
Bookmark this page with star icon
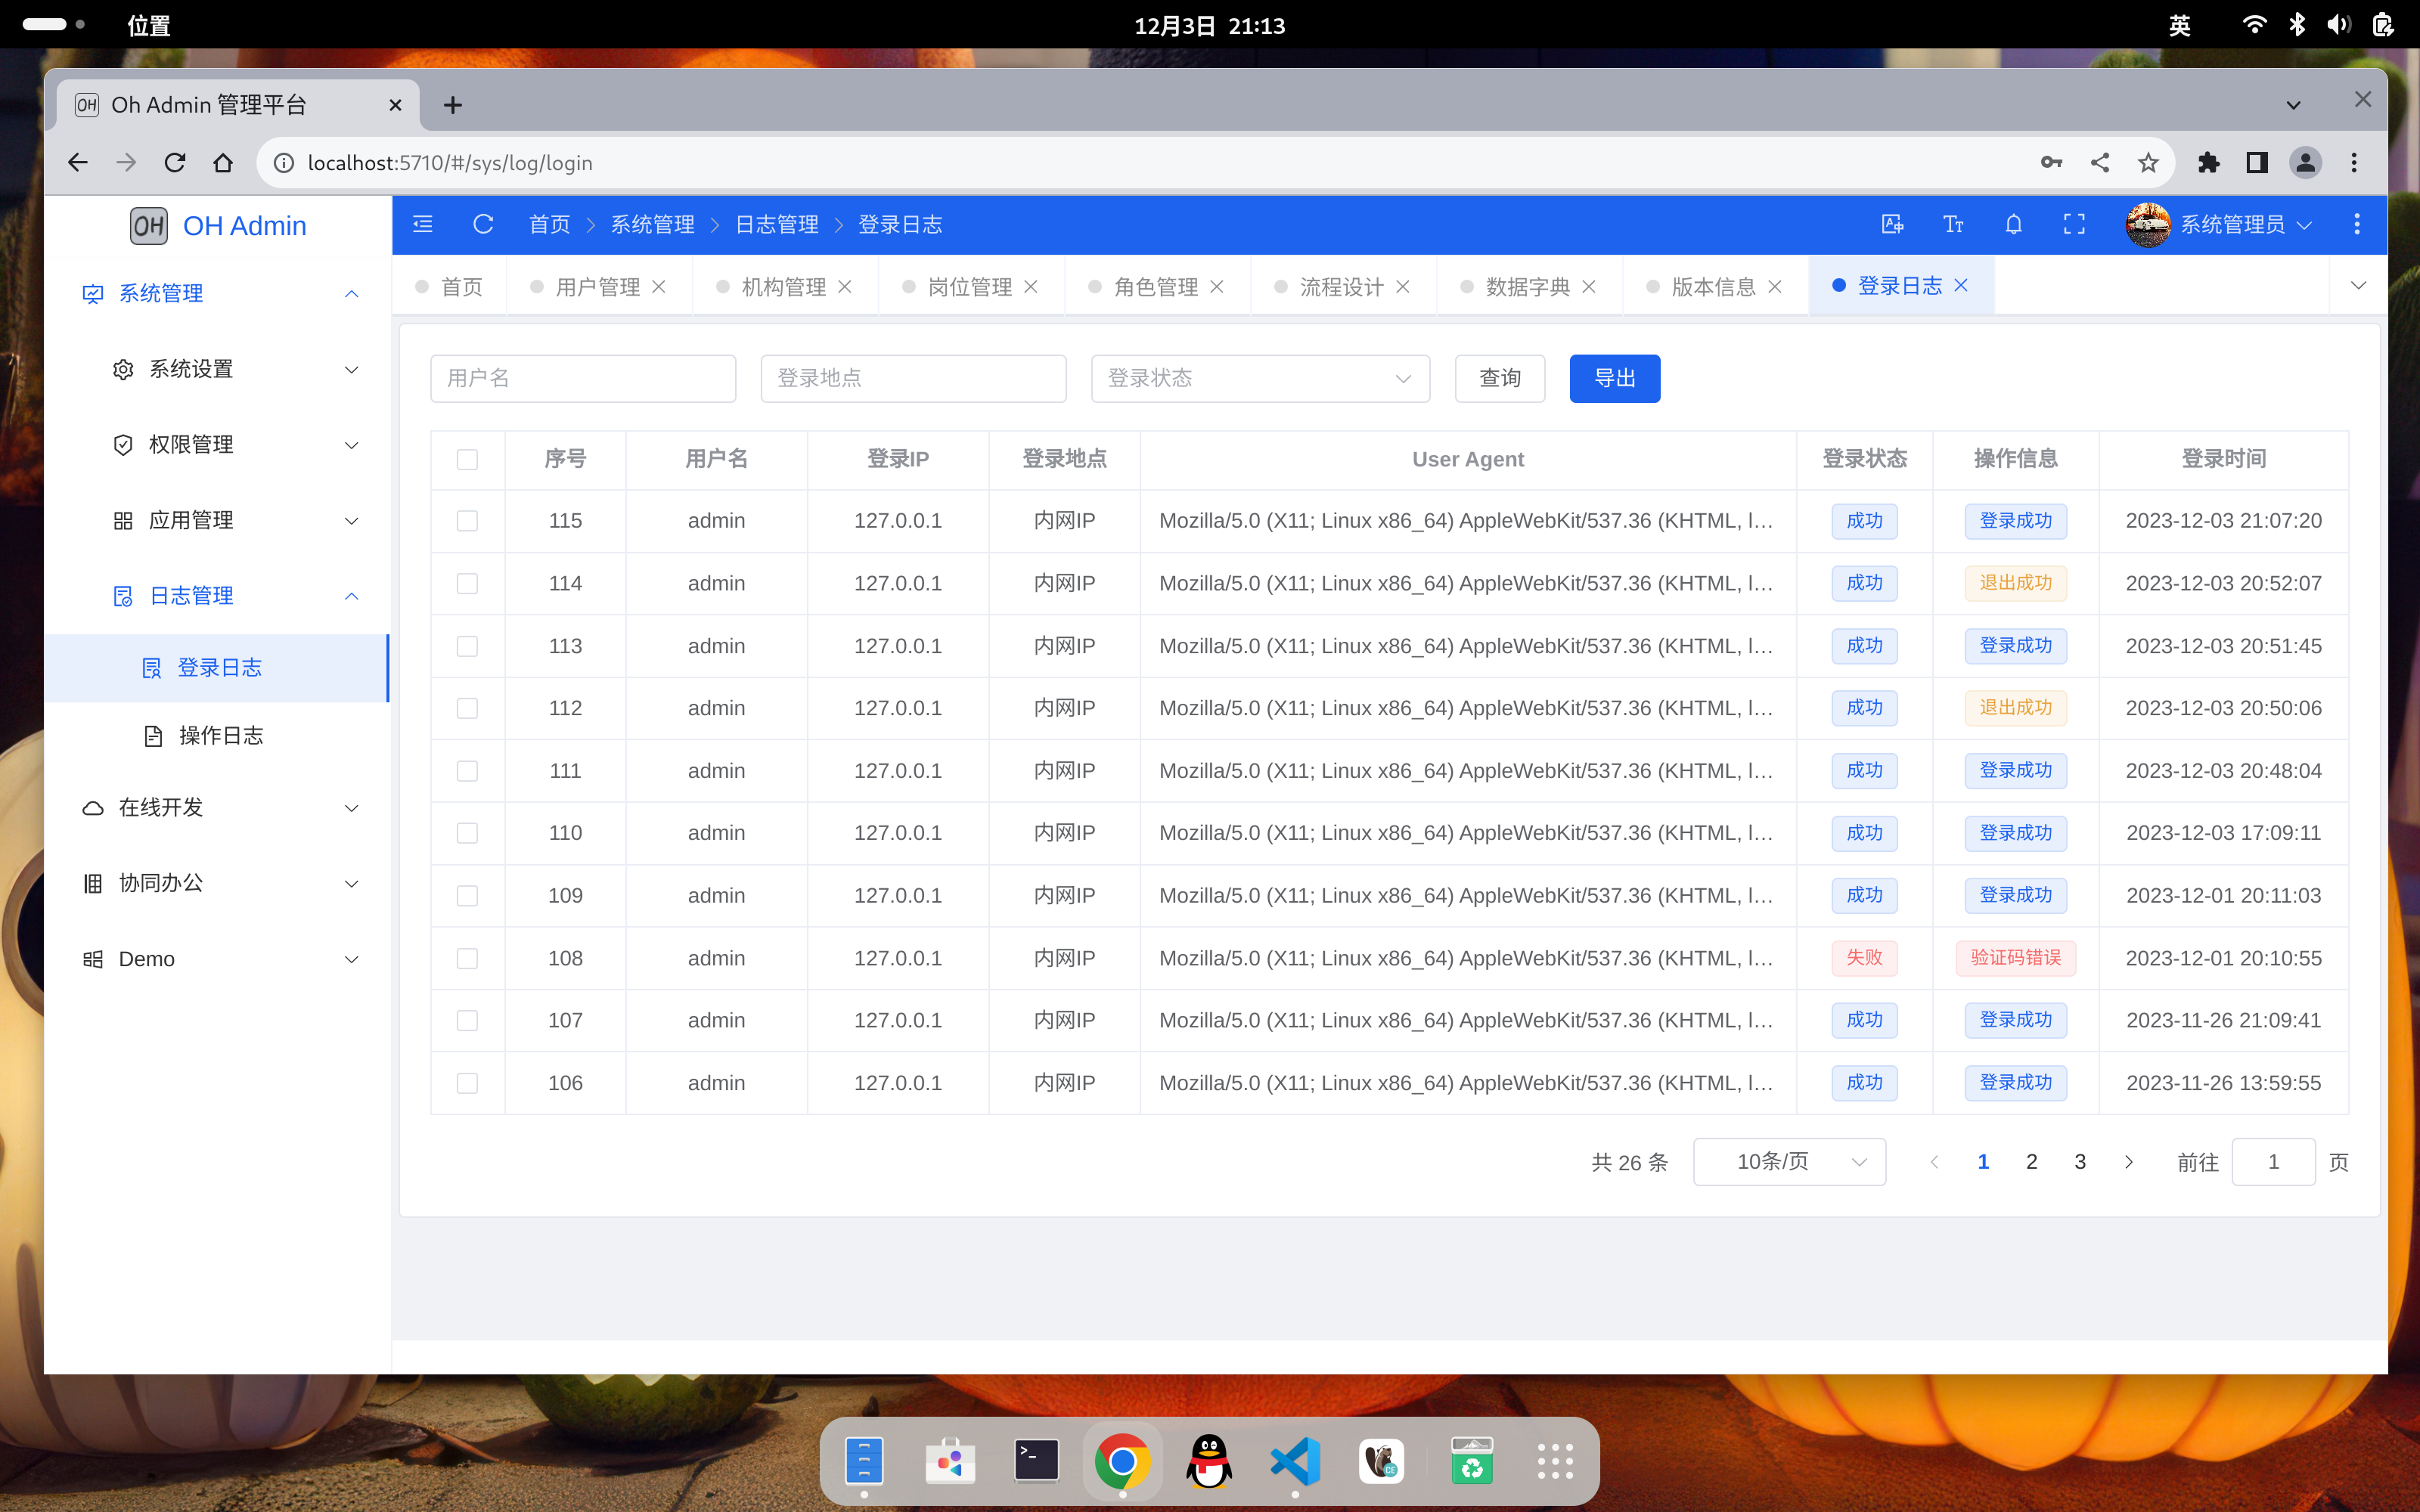(x=2148, y=162)
